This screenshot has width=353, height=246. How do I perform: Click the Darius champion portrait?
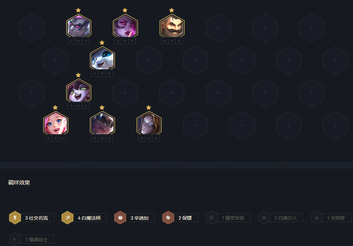point(79,26)
